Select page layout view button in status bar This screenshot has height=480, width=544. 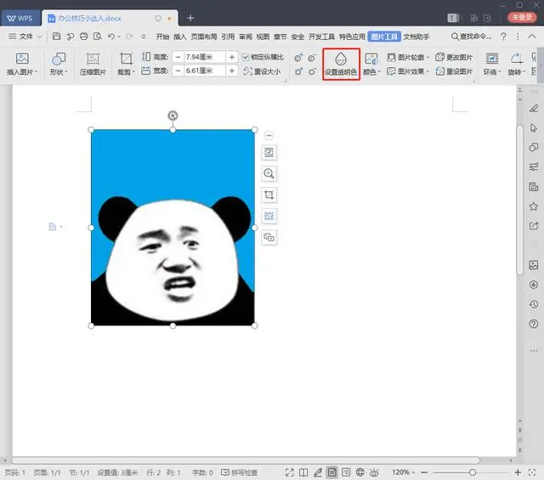332,472
